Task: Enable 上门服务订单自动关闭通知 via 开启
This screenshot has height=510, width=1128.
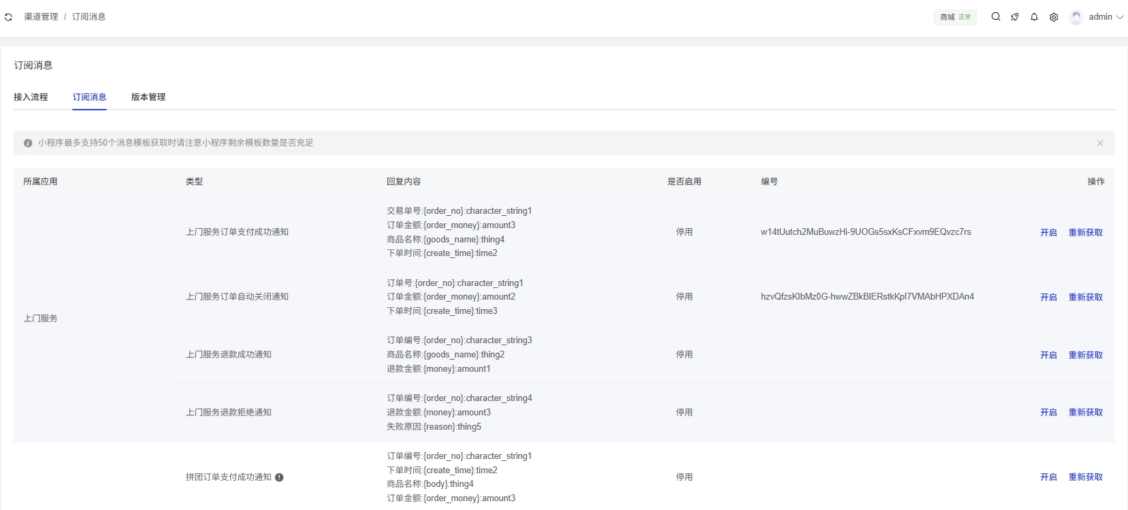Action: [1048, 297]
